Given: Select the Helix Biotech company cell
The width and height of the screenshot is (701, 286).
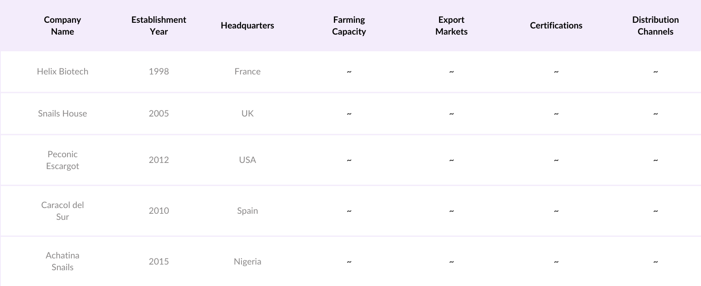Looking at the screenshot, I should (x=63, y=71).
